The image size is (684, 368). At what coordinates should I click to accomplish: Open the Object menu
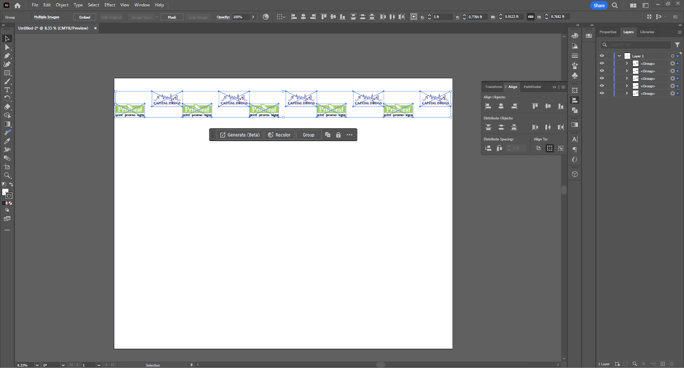point(62,5)
